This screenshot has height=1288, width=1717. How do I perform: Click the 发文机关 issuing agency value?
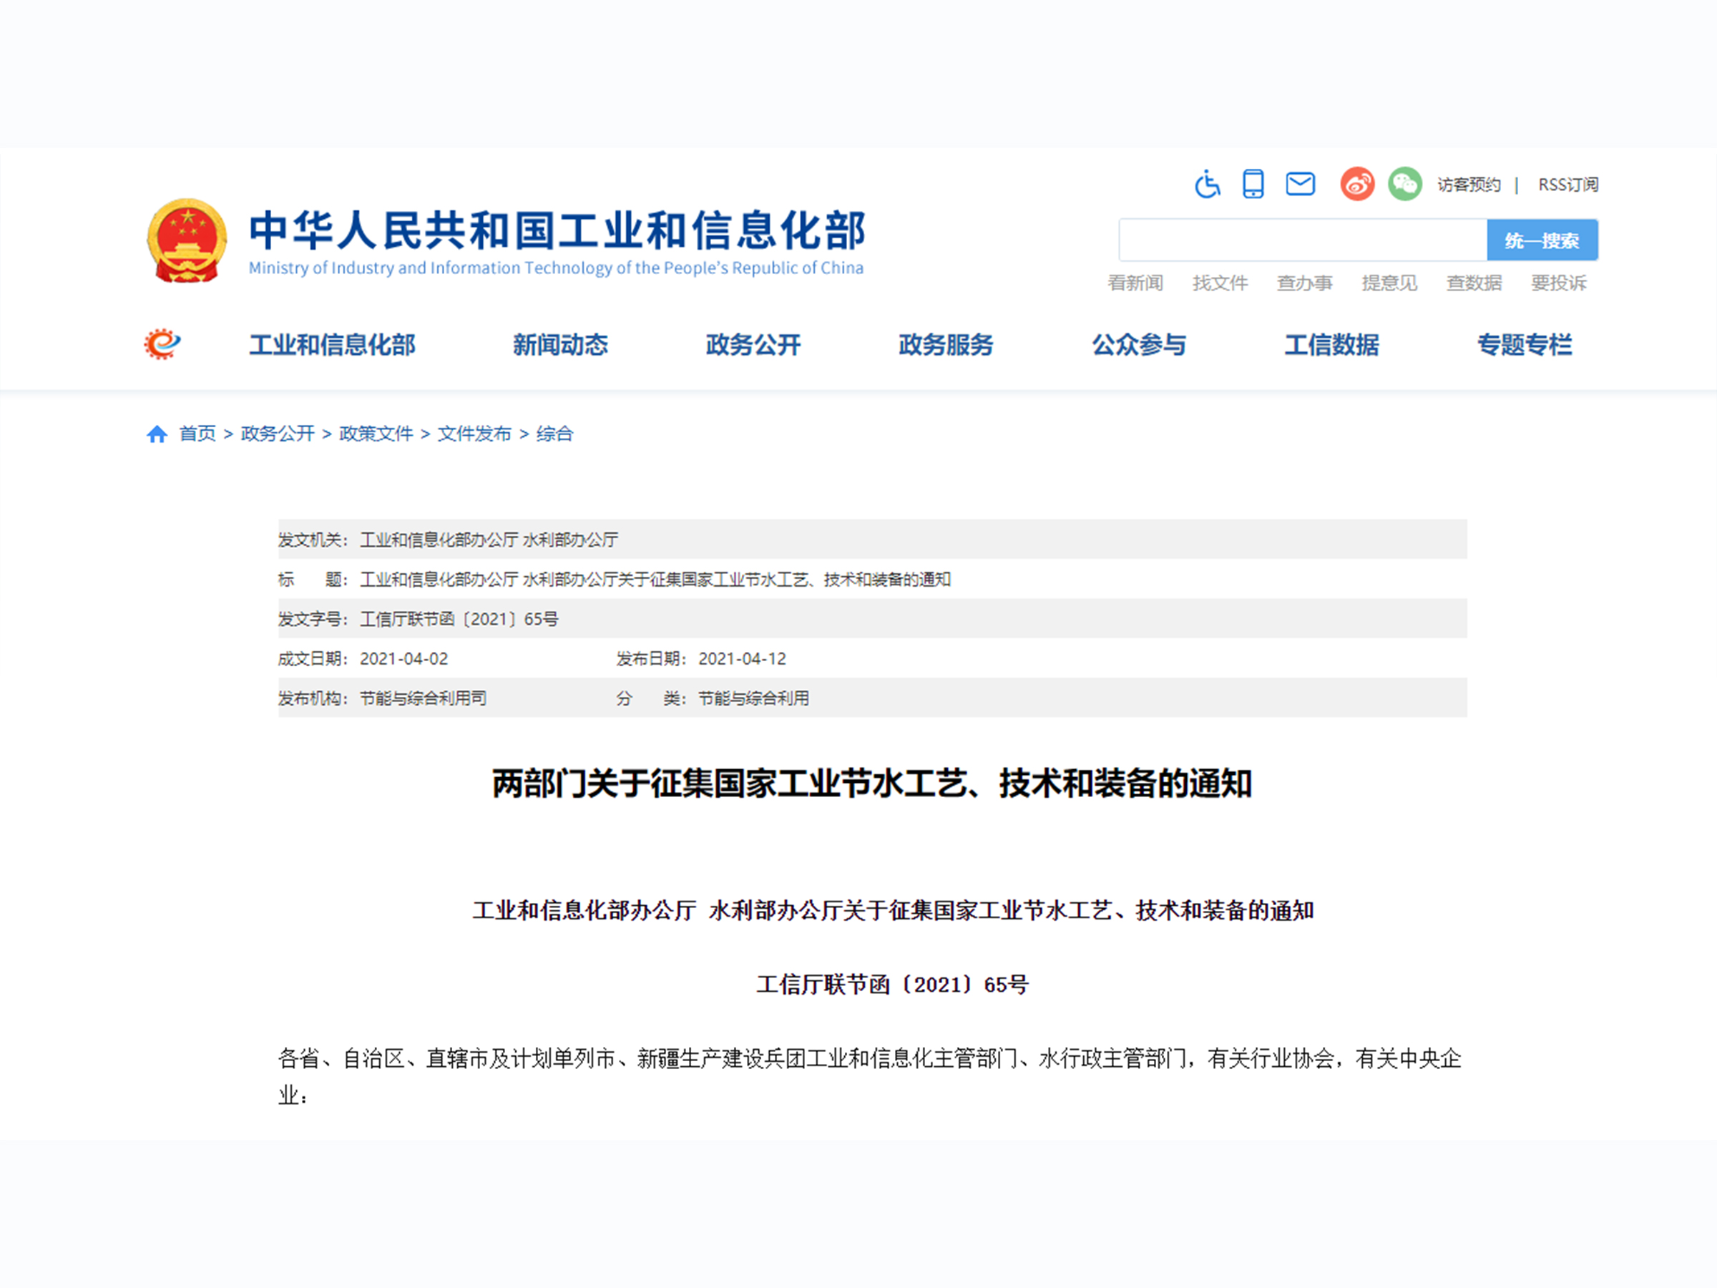[489, 540]
